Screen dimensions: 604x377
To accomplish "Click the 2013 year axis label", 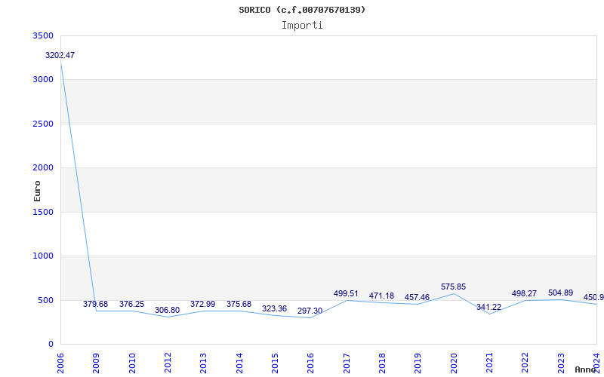I will click(x=203, y=363).
